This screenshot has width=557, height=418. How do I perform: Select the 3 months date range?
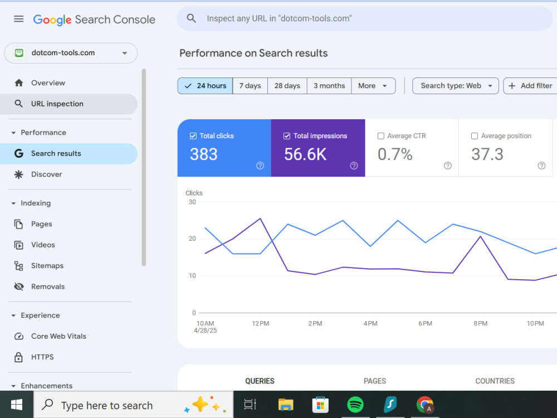click(329, 86)
